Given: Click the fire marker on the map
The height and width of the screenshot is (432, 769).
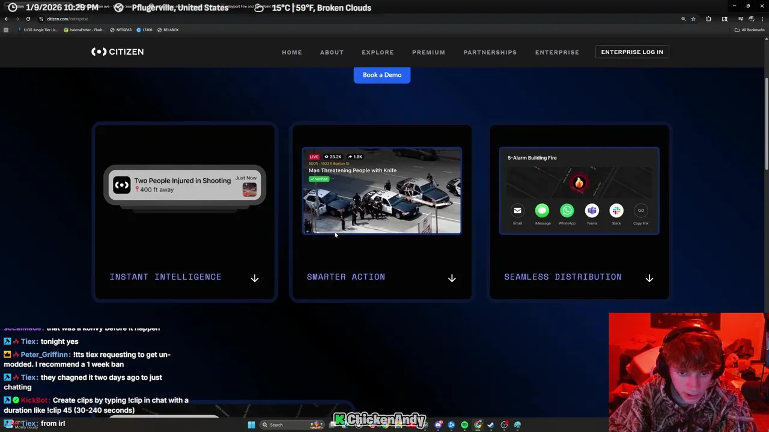Looking at the screenshot, I should pos(579,183).
